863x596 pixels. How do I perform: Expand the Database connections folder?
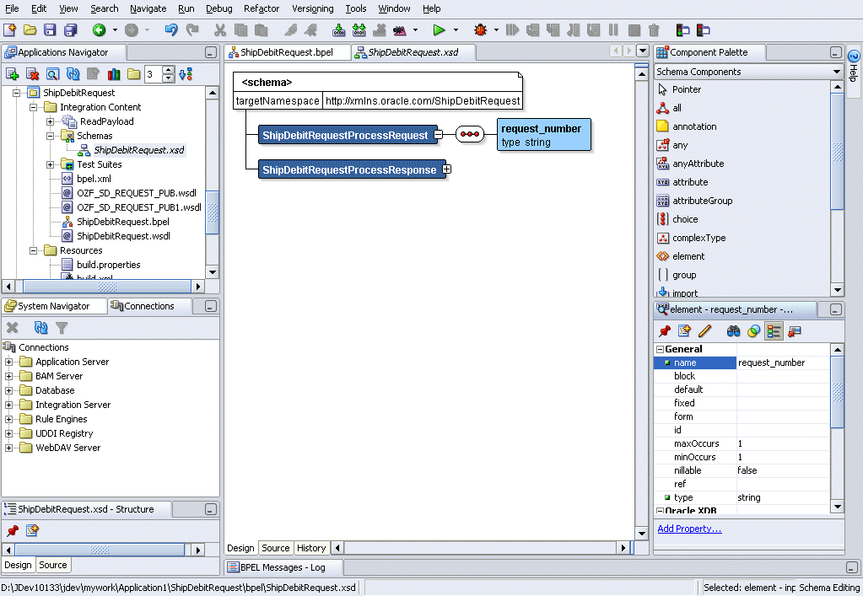(x=10, y=390)
